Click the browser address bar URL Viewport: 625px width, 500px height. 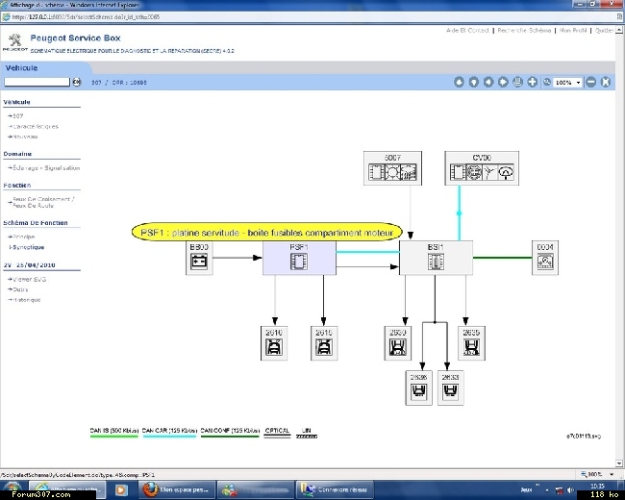(86, 17)
